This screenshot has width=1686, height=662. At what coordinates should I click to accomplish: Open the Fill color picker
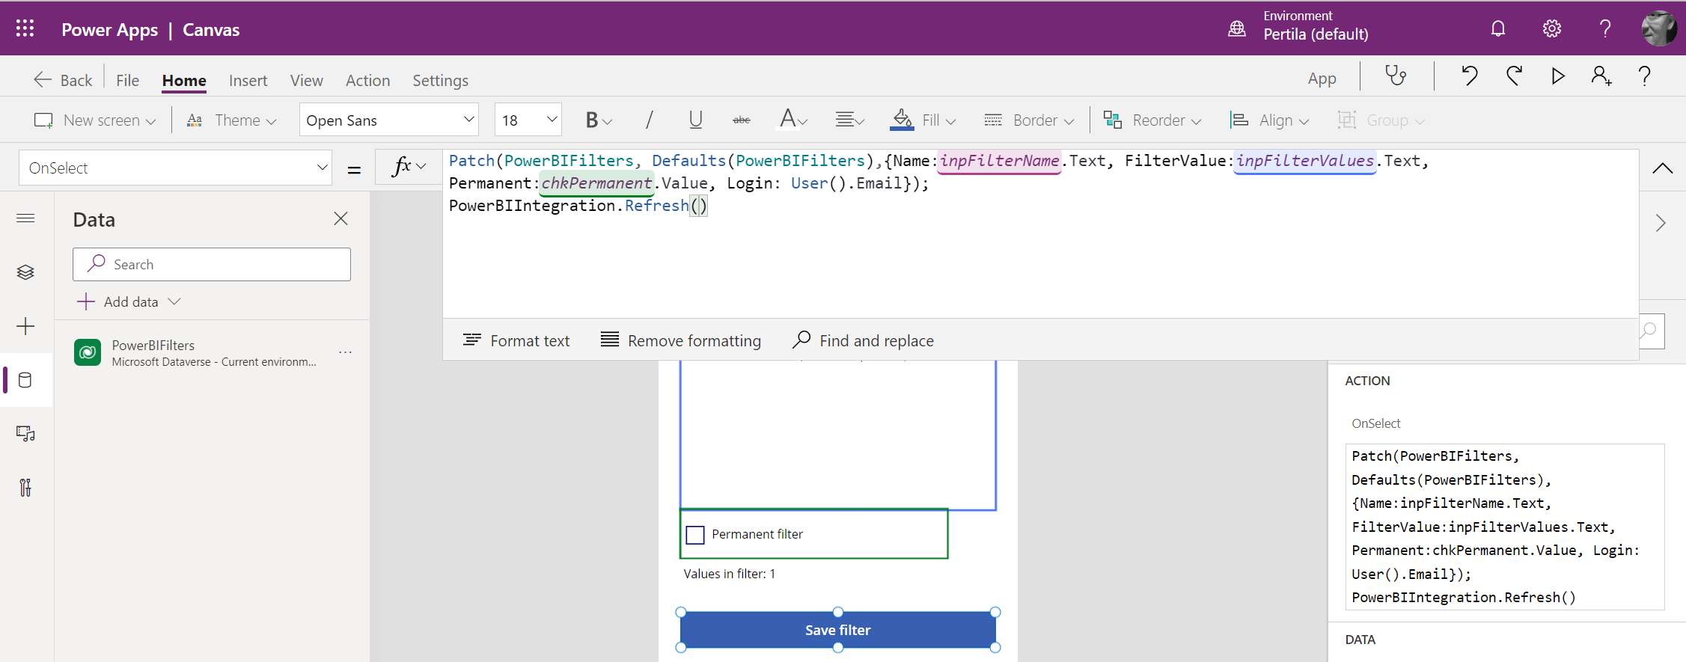(923, 120)
